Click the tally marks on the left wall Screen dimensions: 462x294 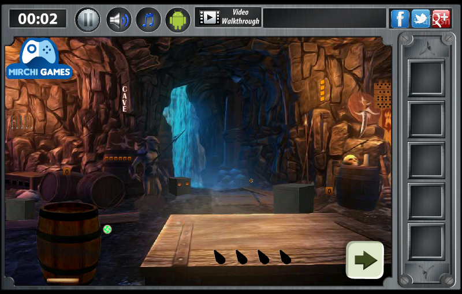[x=22, y=122]
